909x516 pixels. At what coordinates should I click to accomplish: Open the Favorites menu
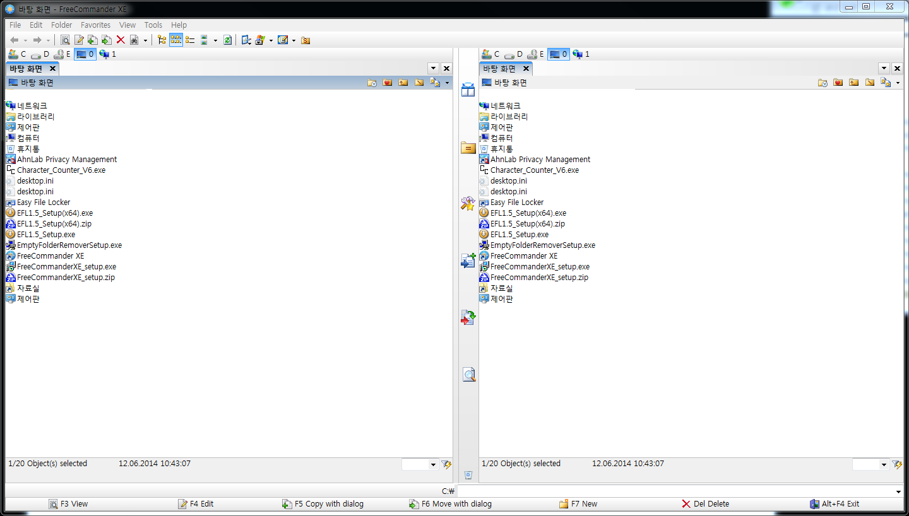(x=95, y=25)
